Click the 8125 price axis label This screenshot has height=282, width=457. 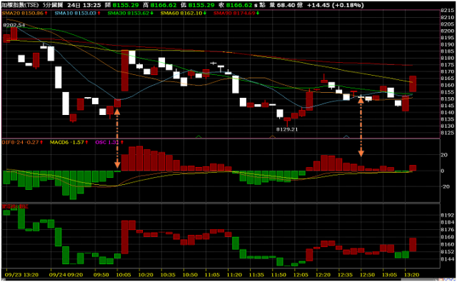[447, 133]
